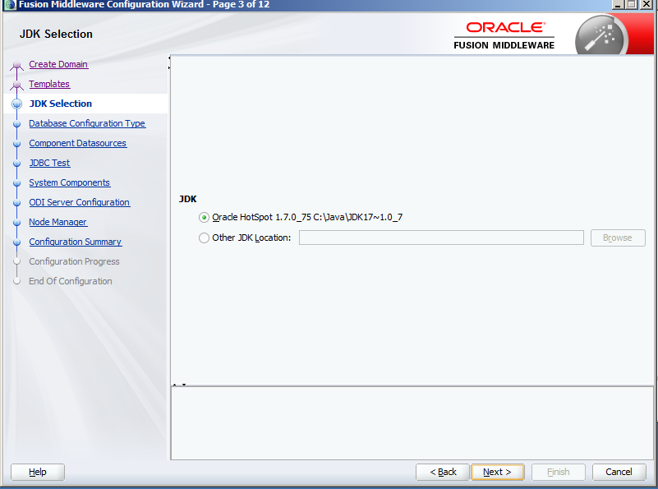This screenshot has height=489, width=658.
Task: Click the JDK Selection current step bullet
Action: (16, 104)
